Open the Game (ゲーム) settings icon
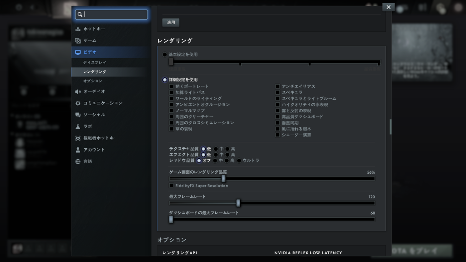This screenshot has height=262, width=466. pos(78,41)
